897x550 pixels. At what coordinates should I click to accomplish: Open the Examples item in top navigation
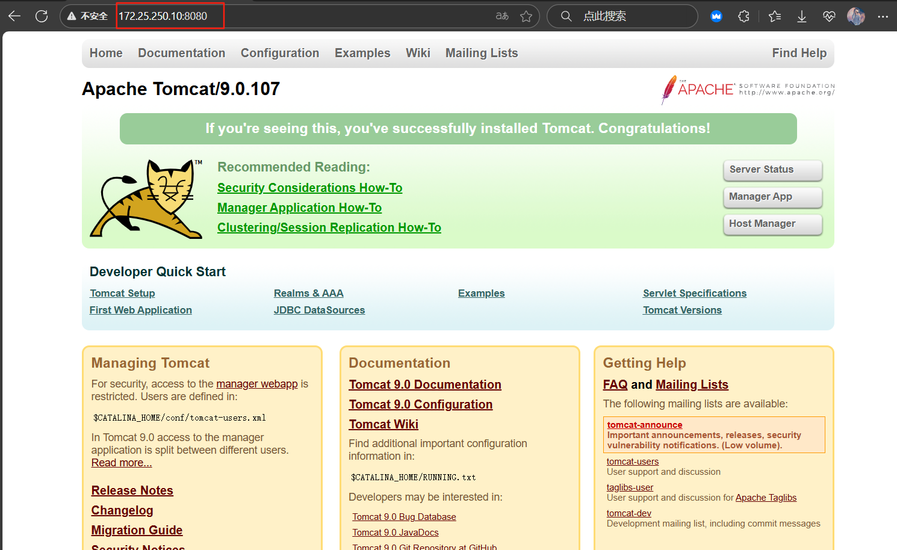tap(362, 53)
